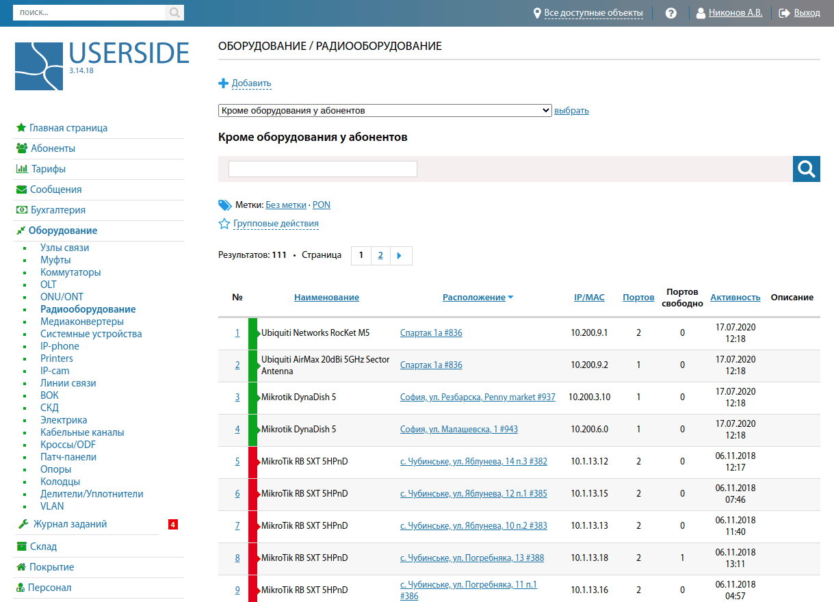Click the red status bar of row 5

pos(252,462)
